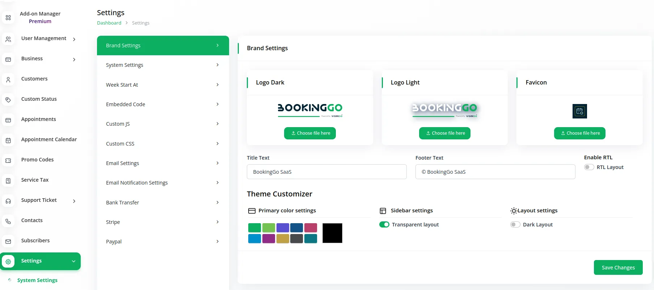Click the Add-on Manager grid icon
Image resolution: width=654 pixels, height=290 pixels.
point(8,18)
